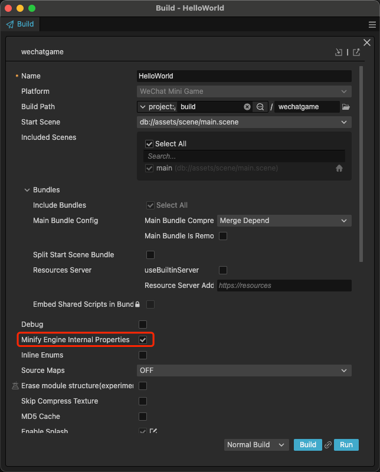Open Main Bundle Compression Merge Depend dropdown
Screen dimensions: 380x472
coord(284,221)
